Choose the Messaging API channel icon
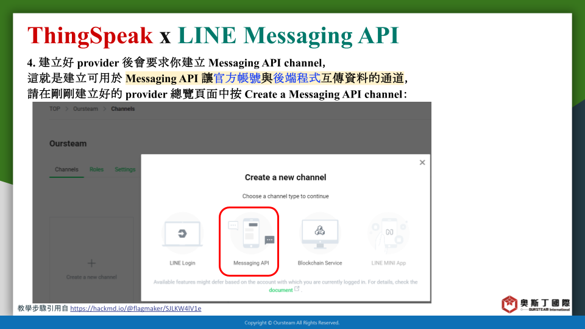This screenshot has height=329, width=585. click(x=251, y=233)
